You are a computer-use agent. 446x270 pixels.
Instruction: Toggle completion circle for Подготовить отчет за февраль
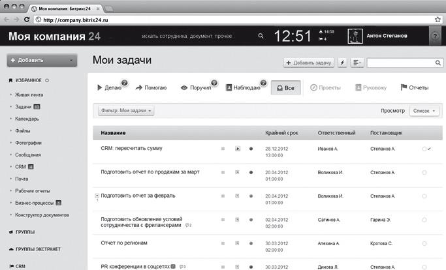coord(424,196)
